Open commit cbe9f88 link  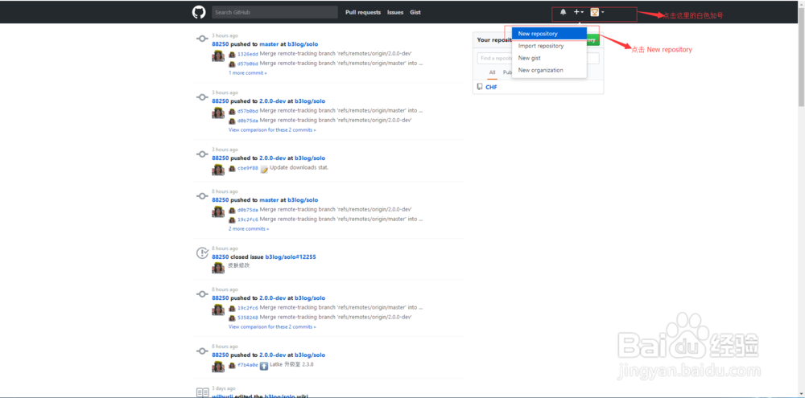click(248, 168)
